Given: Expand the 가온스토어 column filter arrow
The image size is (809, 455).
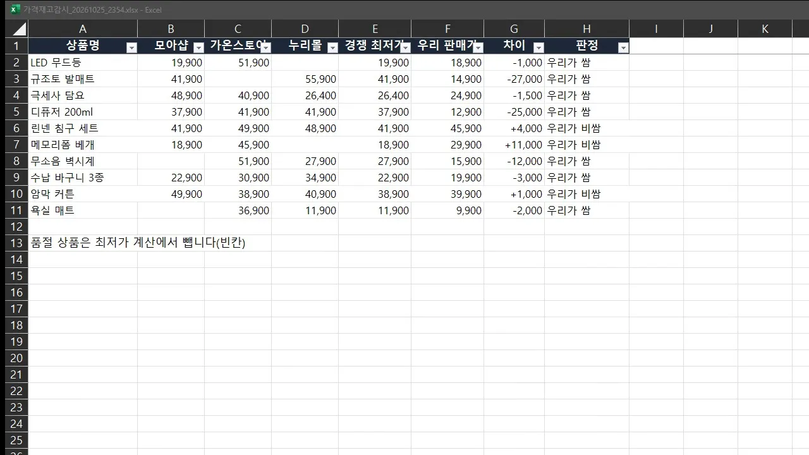Looking at the screenshot, I should click(265, 47).
